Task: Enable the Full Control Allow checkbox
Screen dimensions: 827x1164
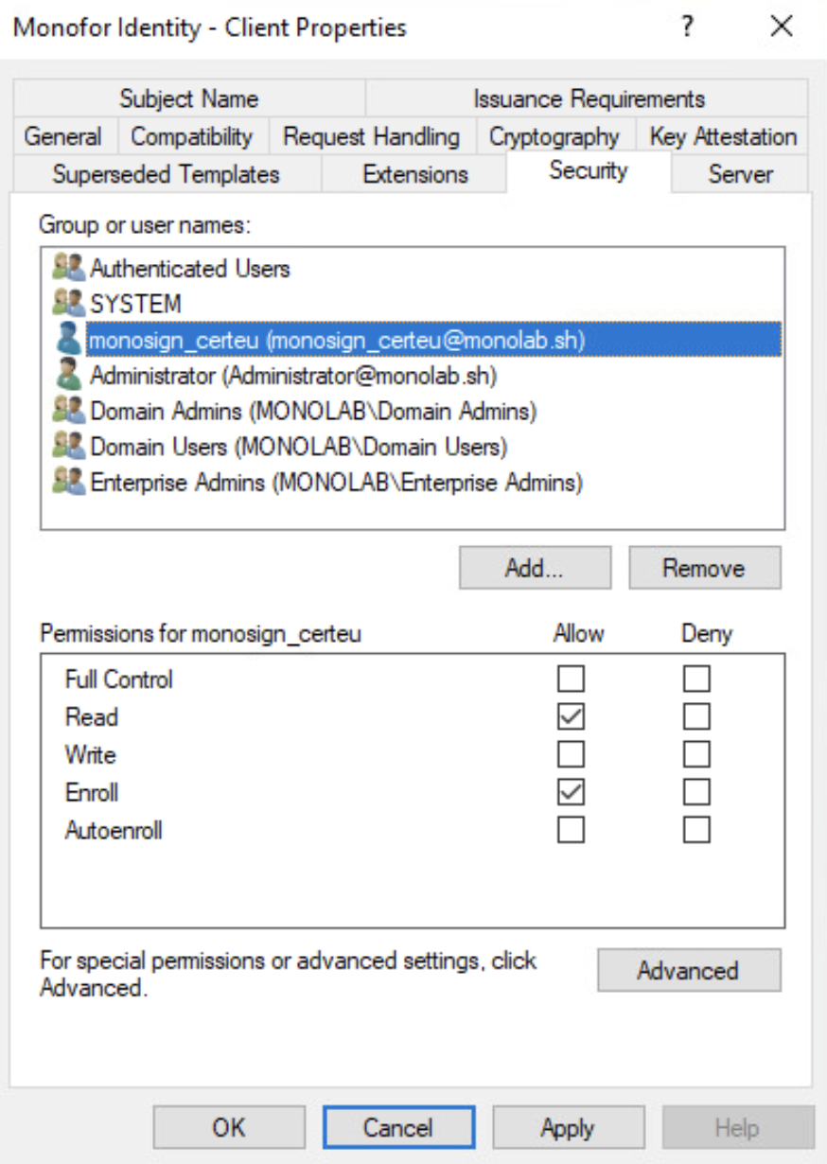Action: pyautogui.click(x=571, y=679)
